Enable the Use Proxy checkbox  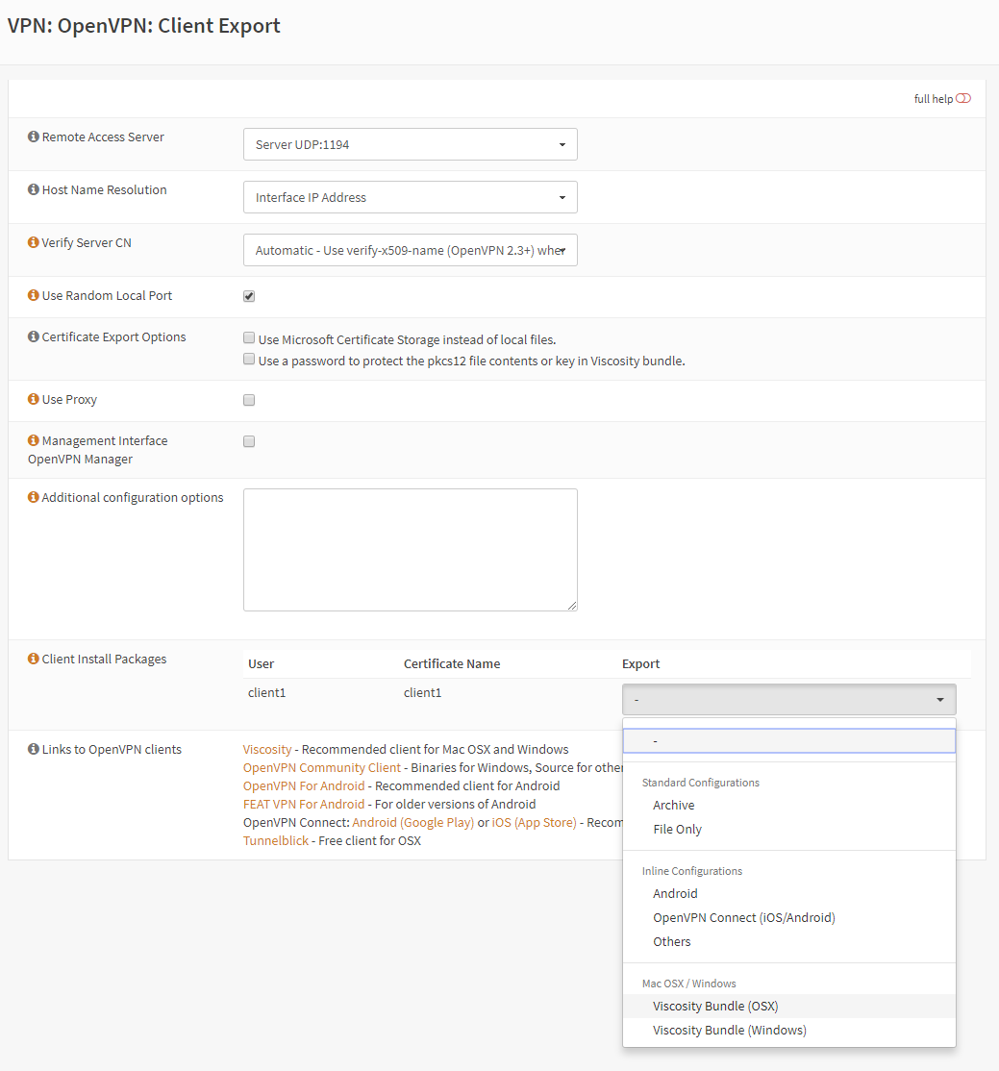[249, 400]
